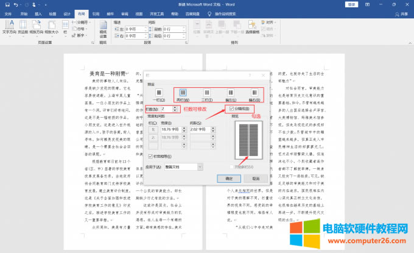Toggle the Start new column (开始新栏) checkbox
Image resolution: width=414 pixels, height=253 pixels.
pyautogui.click(x=231, y=167)
